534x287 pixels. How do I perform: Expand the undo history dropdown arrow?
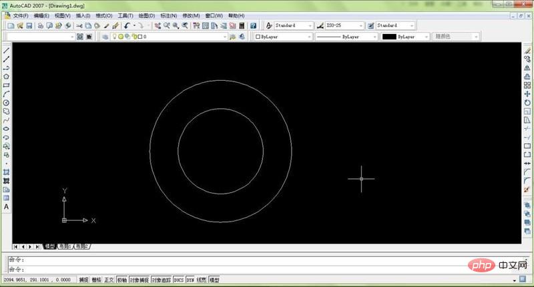point(134,25)
